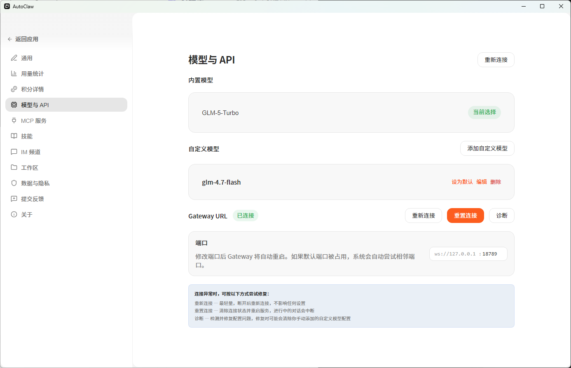Click the plug icon for MCP 服务
The height and width of the screenshot is (368, 571).
[14, 121]
